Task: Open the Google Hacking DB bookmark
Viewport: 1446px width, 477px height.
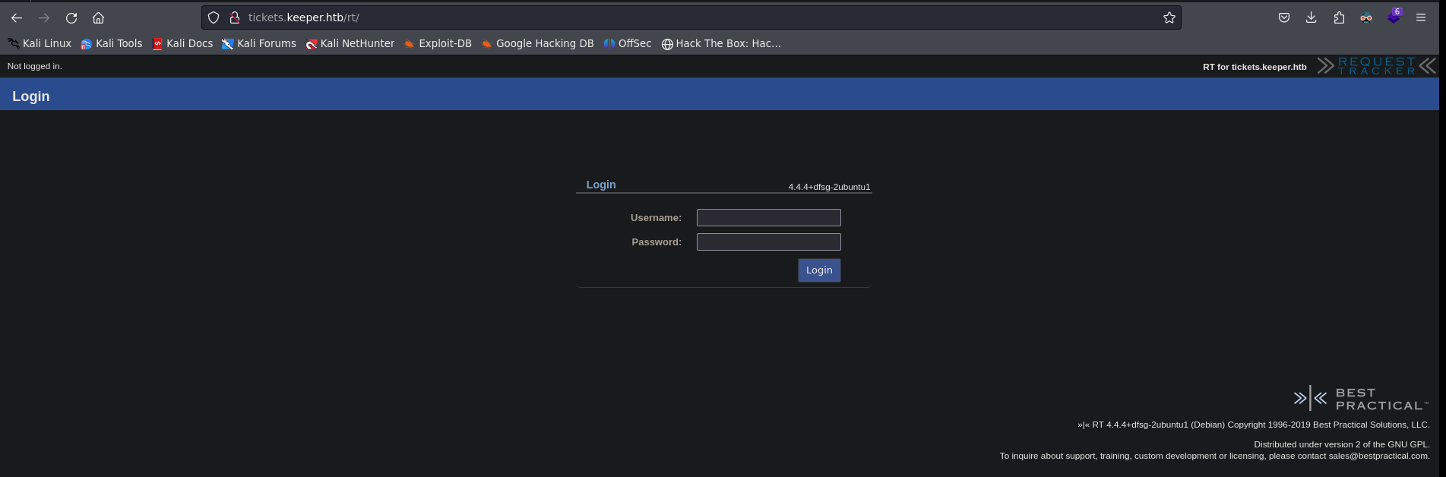Action: 537,44
